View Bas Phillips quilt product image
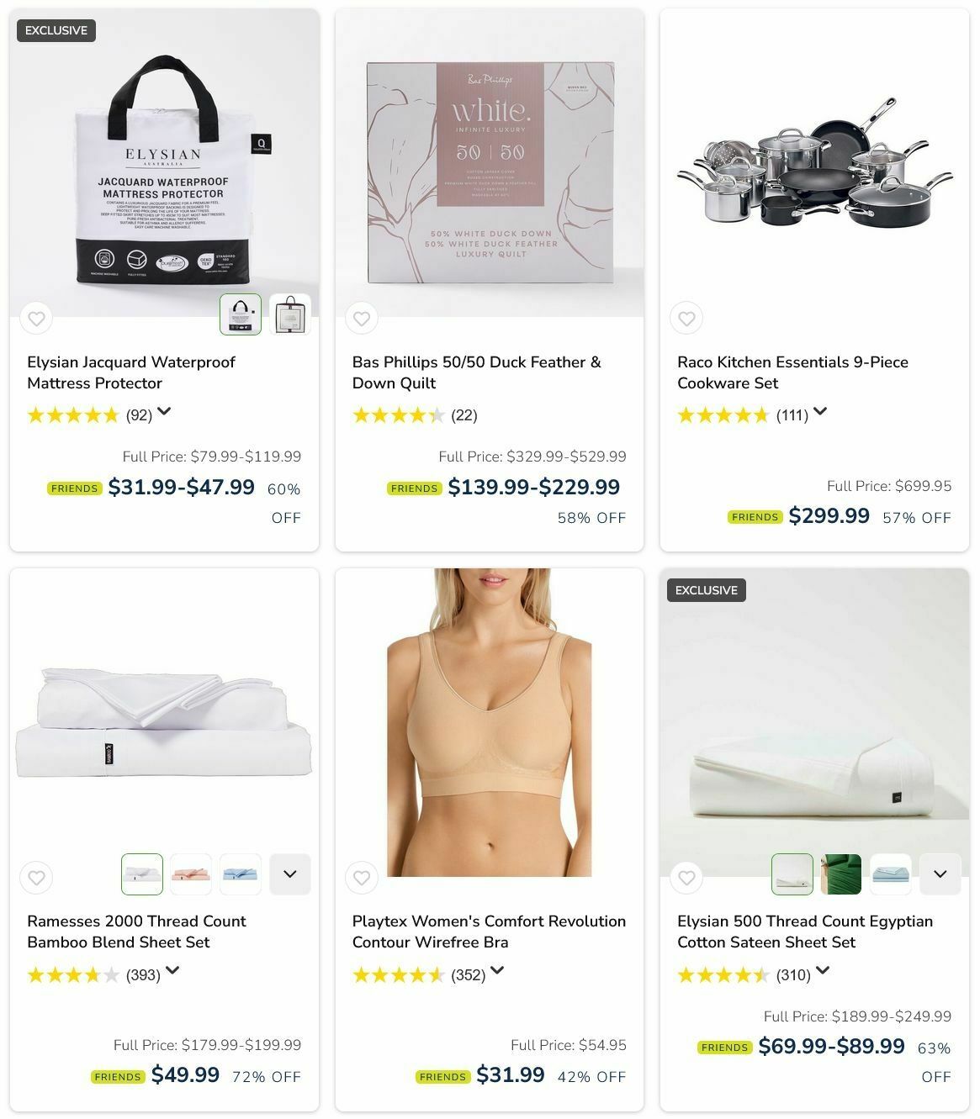 [x=490, y=163]
